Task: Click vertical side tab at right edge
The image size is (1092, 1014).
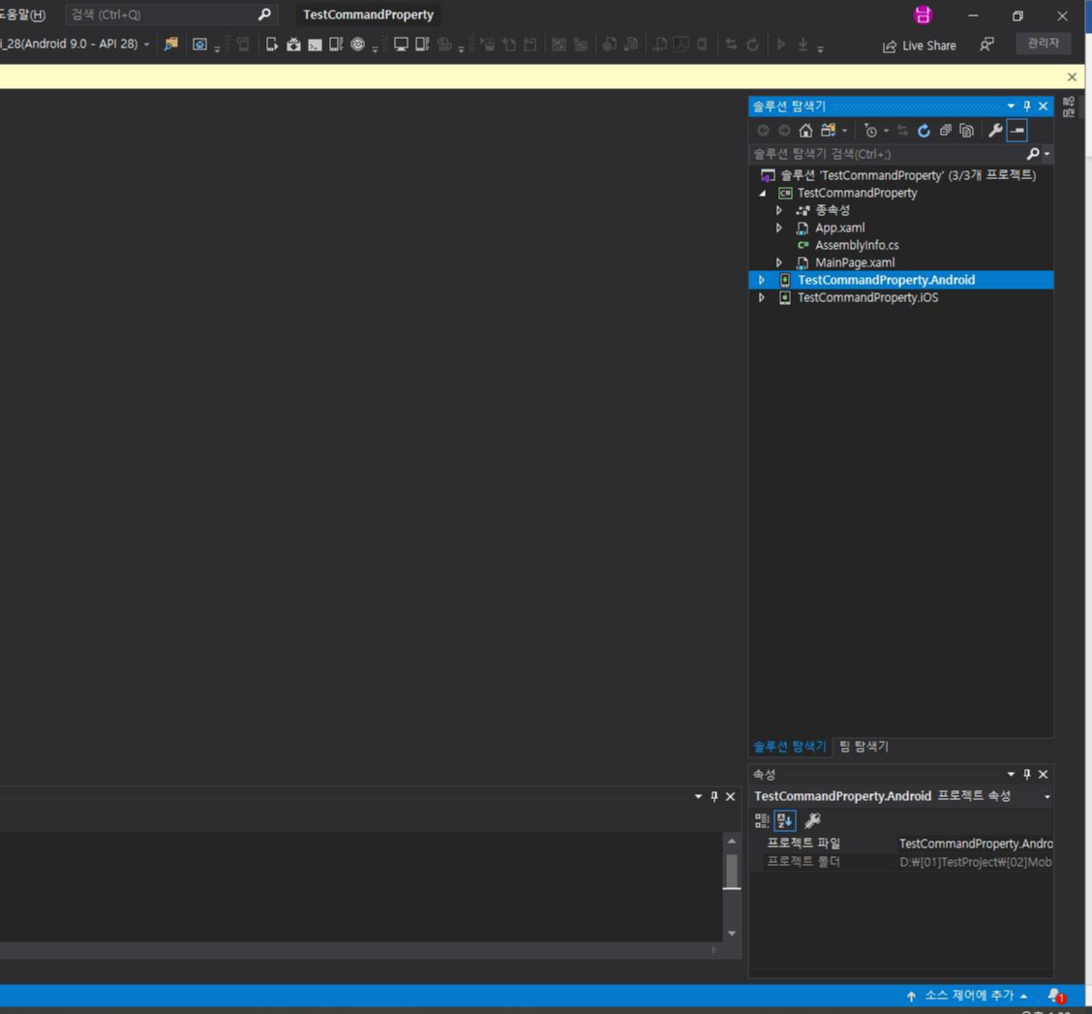Action: point(1069,108)
